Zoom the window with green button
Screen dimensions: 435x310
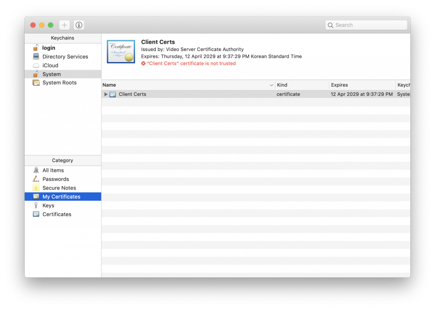tap(51, 25)
